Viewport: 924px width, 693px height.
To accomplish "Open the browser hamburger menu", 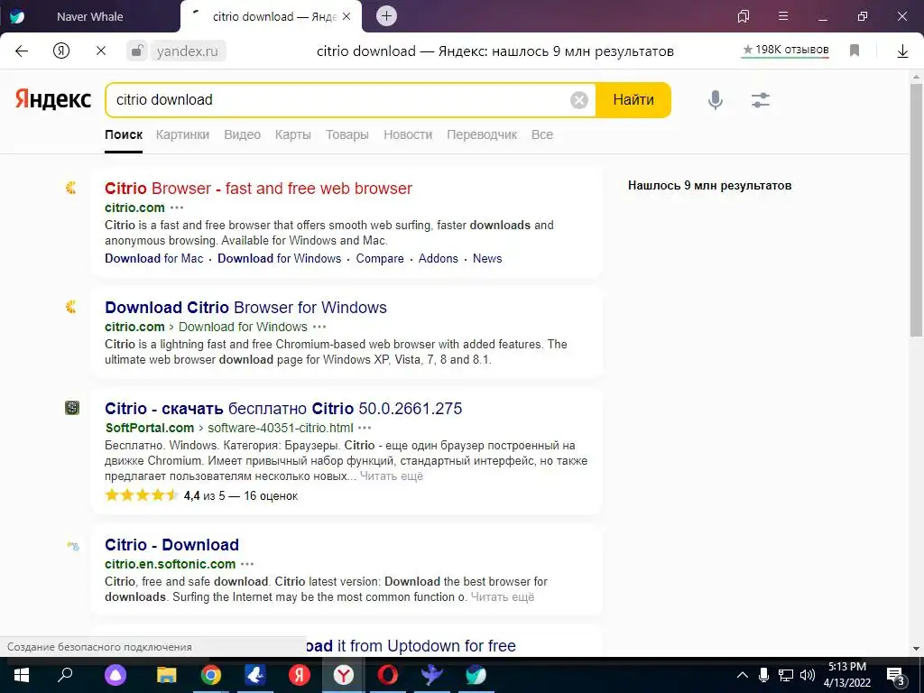I will point(783,16).
